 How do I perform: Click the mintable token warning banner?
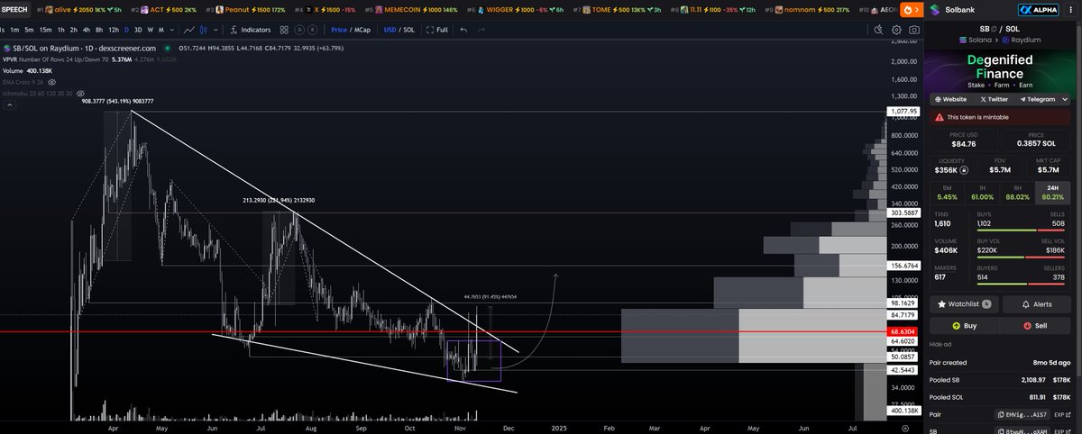(x=1000, y=117)
